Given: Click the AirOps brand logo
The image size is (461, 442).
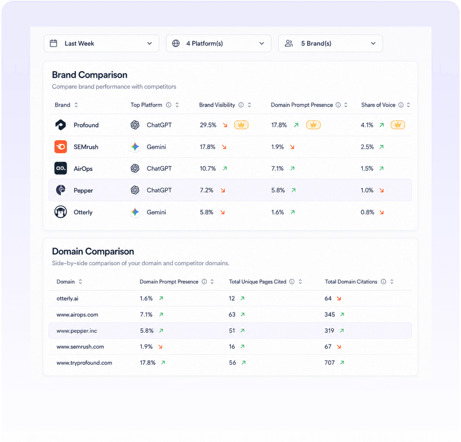Looking at the screenshot, I should [x=61, y=168].
